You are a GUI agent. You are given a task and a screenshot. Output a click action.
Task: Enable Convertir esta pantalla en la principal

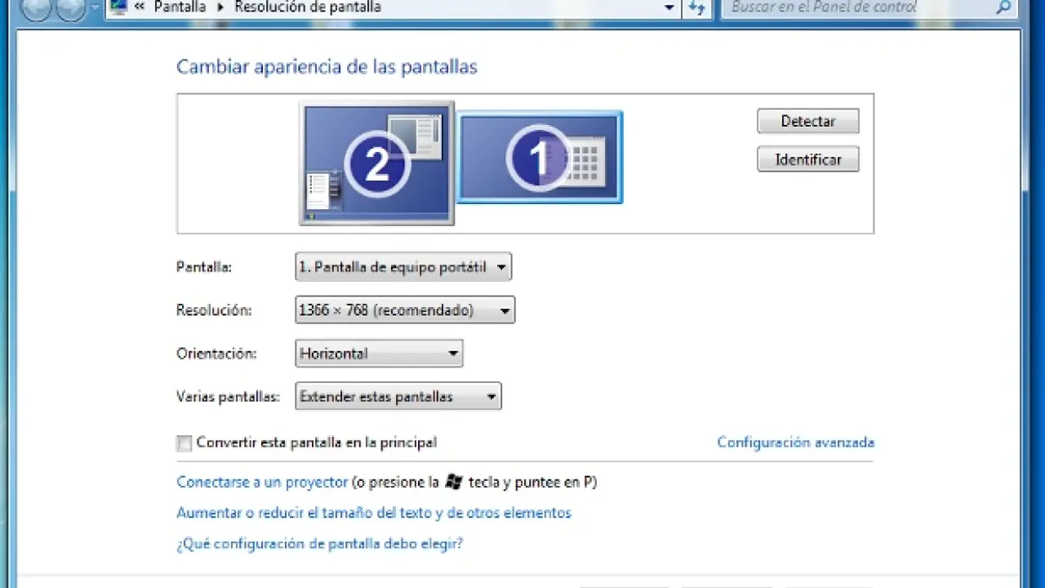[x=185, y=443]
